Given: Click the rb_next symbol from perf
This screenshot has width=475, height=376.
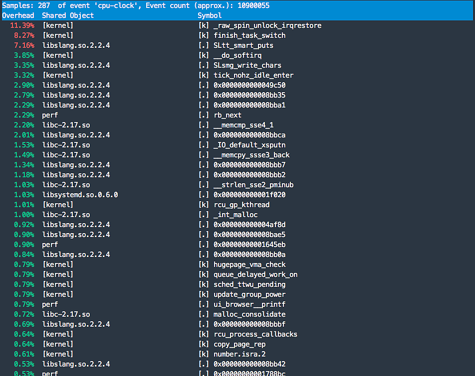Looking at the screenshot, I should pos(228,115).
